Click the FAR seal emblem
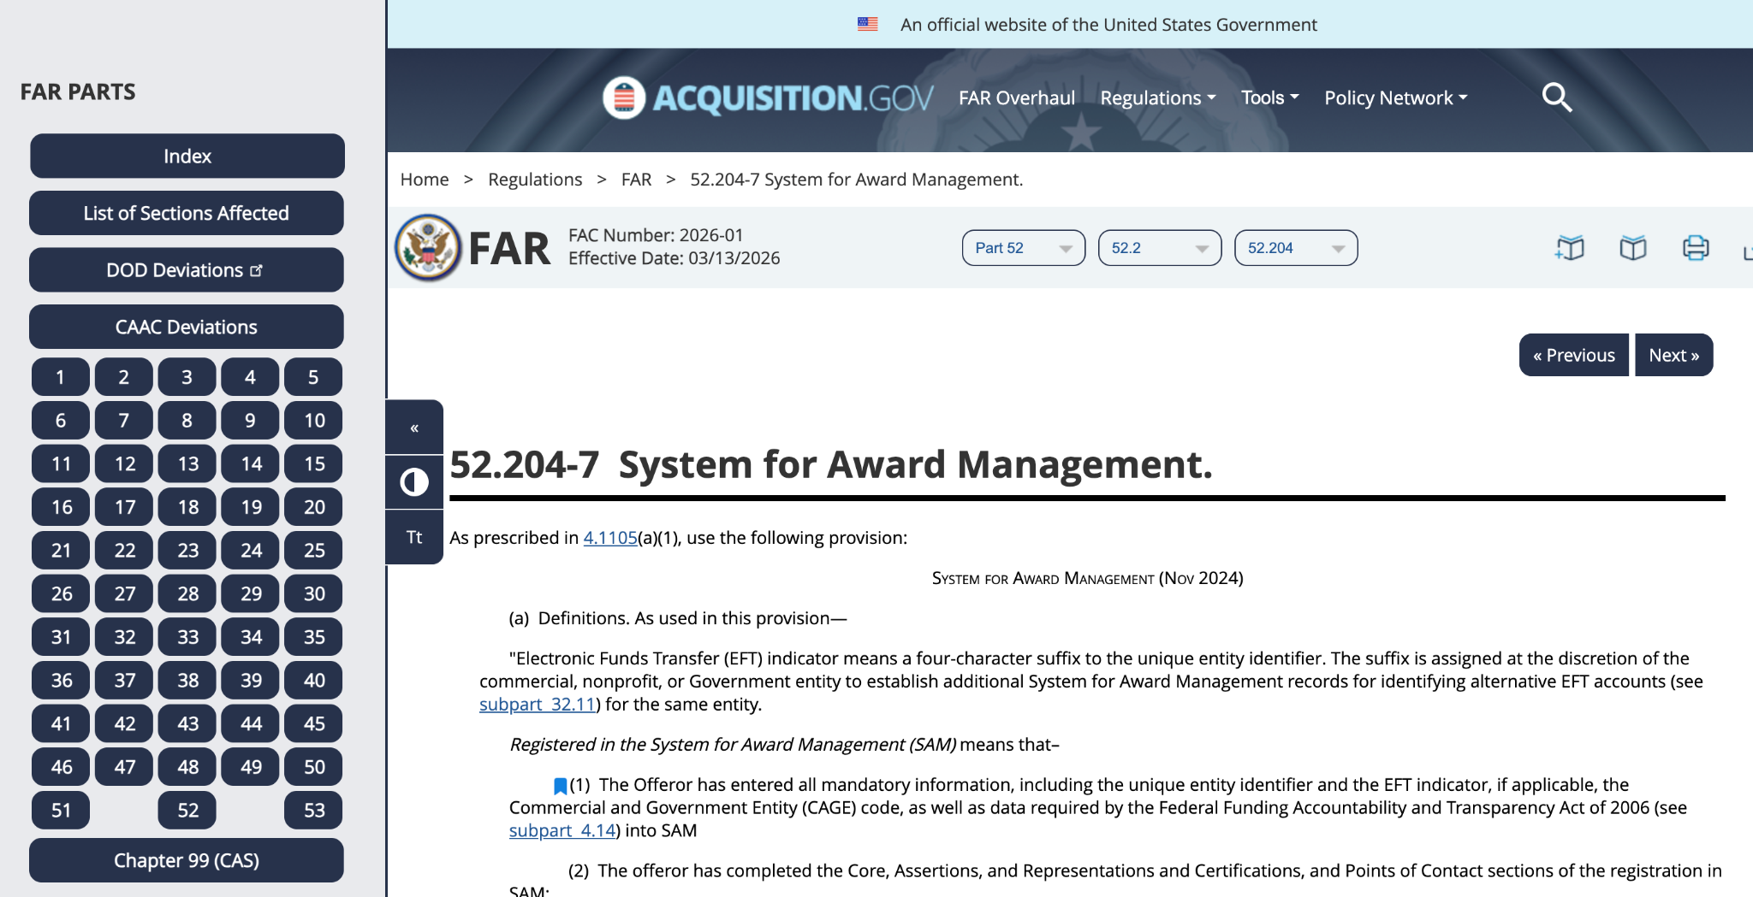Image resolution: width=1753 pixels, height=897 pixels. click(428, 248)
